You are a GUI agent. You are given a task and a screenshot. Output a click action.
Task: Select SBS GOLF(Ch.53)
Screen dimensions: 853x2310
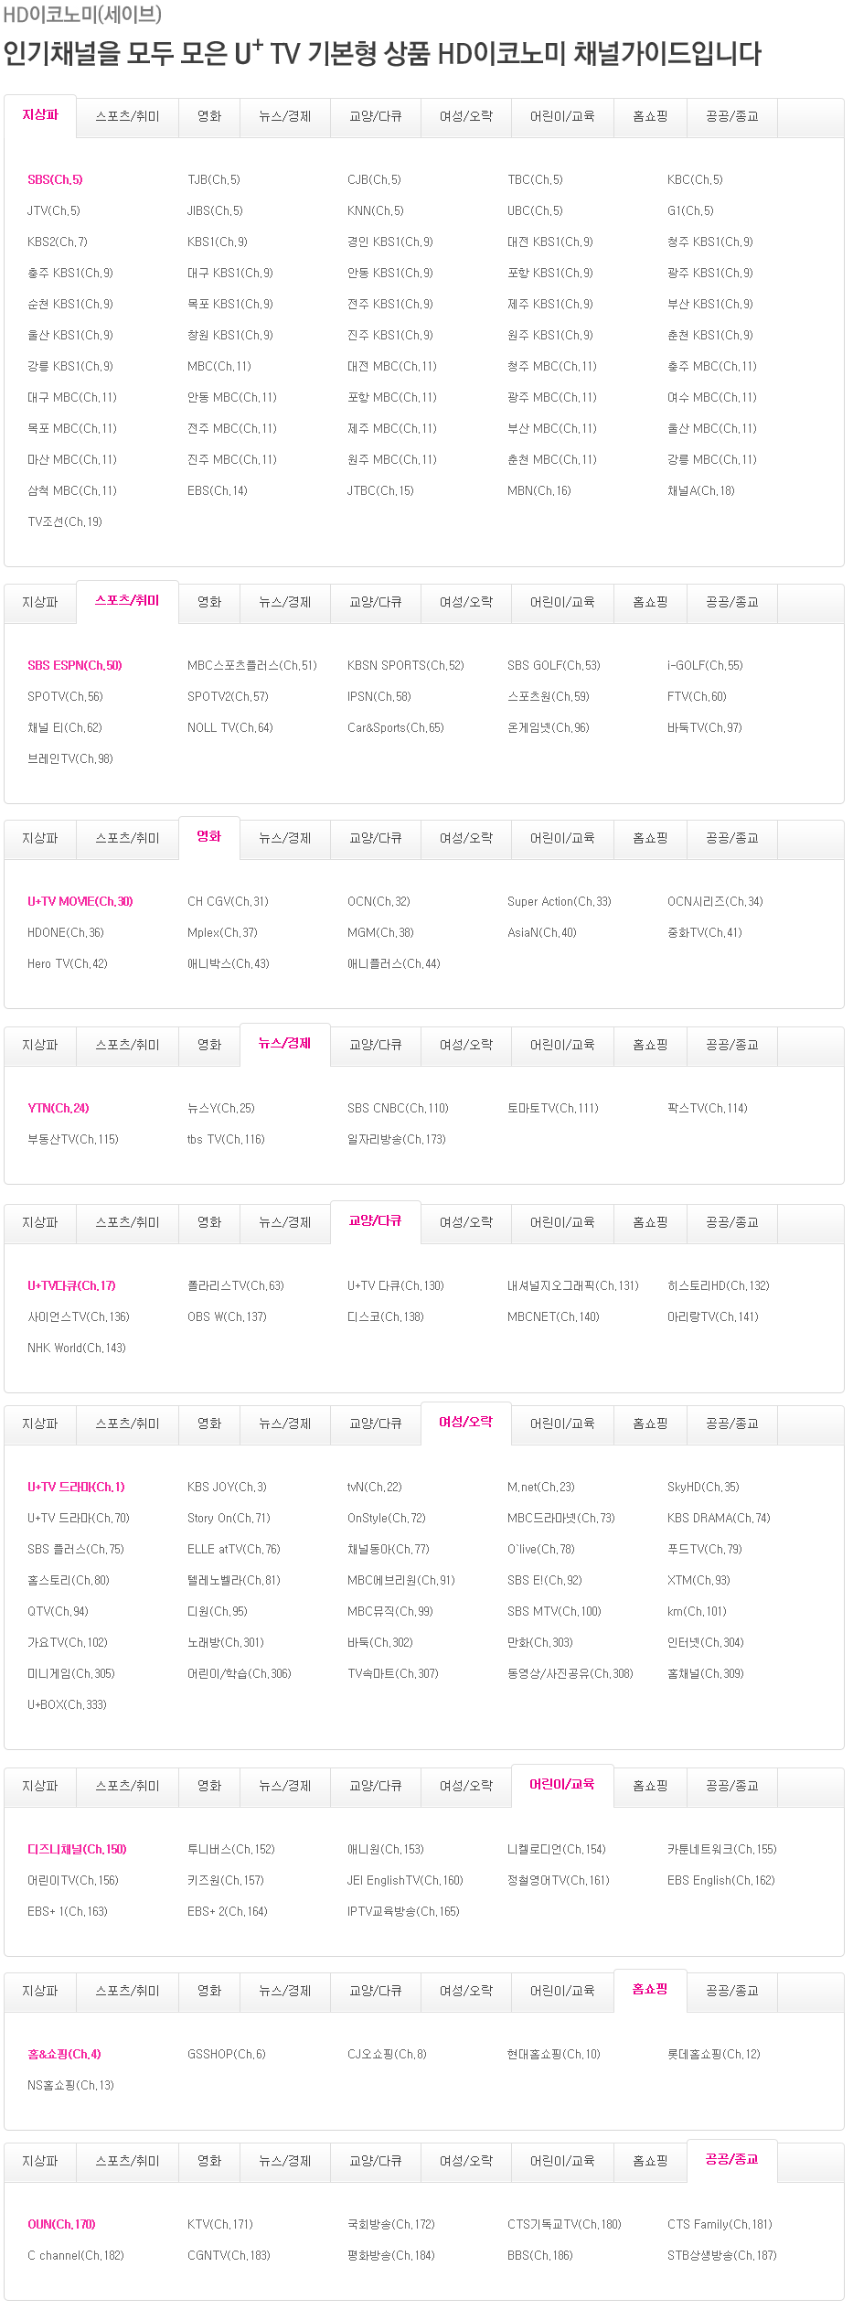554,666
